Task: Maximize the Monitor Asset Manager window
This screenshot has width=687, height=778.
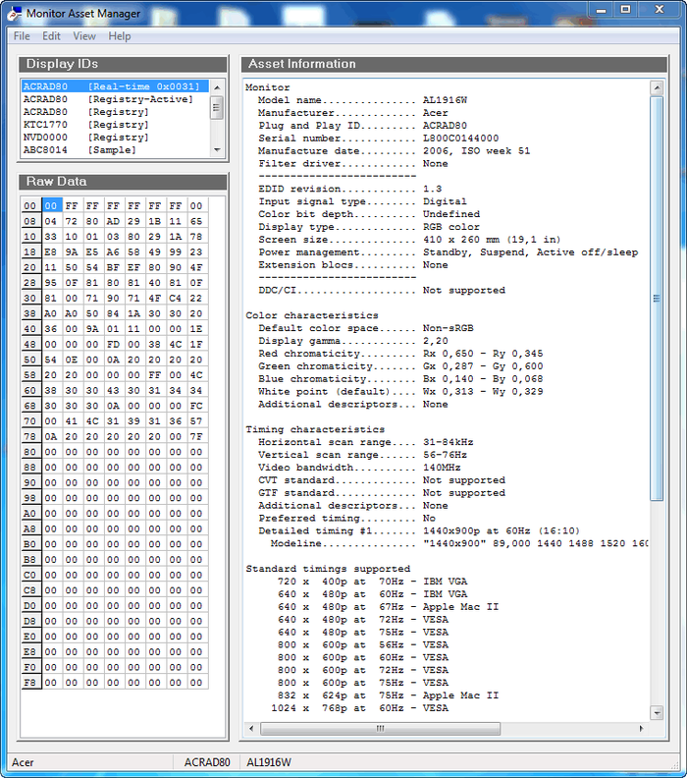Action: [x=625, y=9]
